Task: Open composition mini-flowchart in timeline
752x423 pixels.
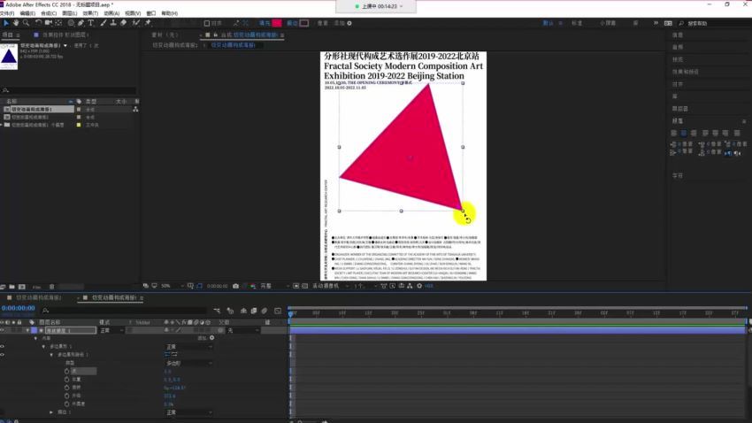Action: (217, 311)
